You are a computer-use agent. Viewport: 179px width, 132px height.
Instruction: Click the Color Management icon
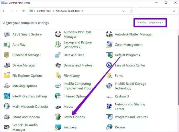tap(109, 45)
